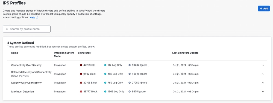This screenshot has width=273, height=103.
Task: Click the red Block icon beside 39777
Action: [x=81, y=92]
